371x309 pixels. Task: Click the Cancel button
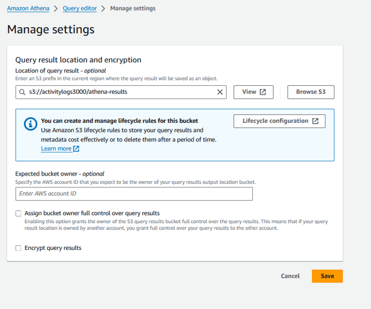290,276
